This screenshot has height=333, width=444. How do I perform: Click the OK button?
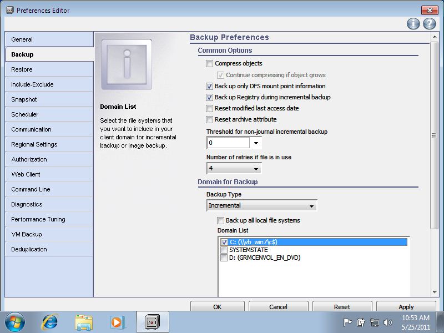tap(217, 306)
